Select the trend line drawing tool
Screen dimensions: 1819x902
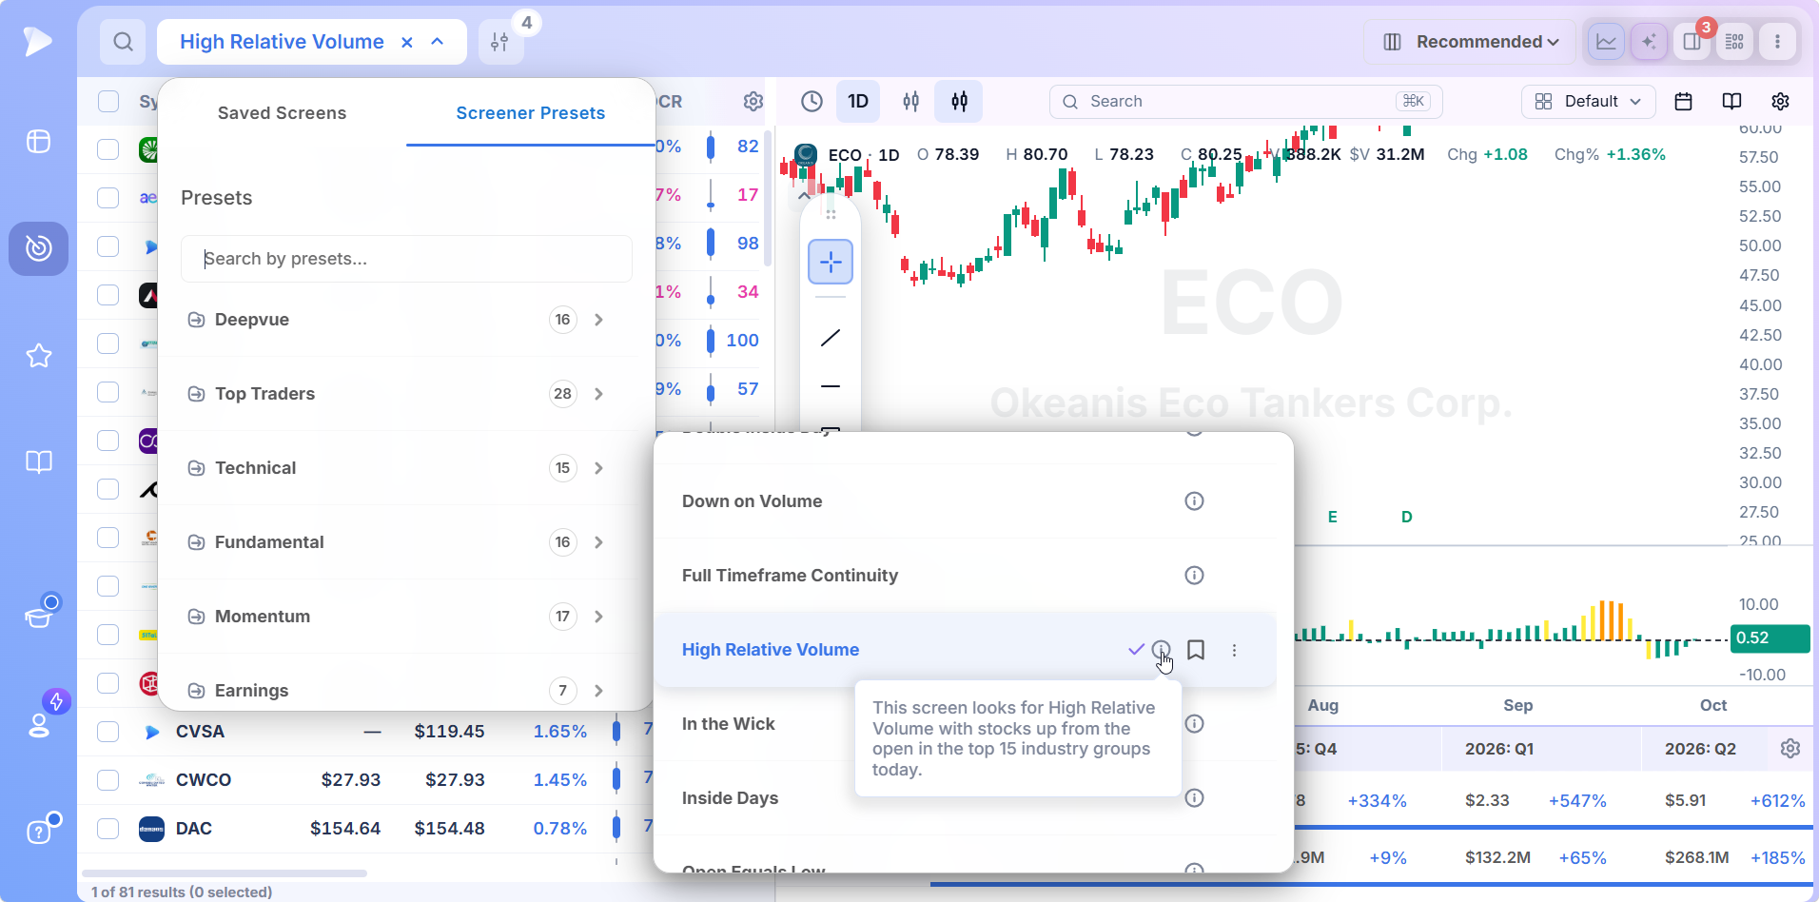click(831, 338)
